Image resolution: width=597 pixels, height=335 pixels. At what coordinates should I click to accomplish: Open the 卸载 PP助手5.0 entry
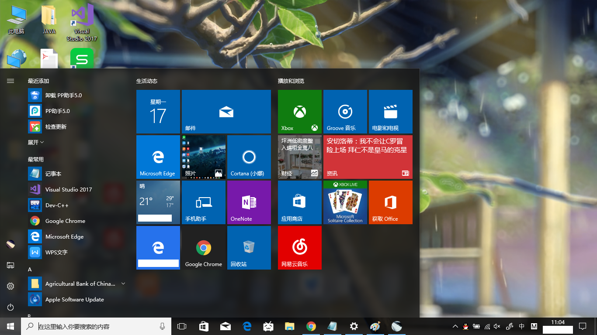point(77,95)
